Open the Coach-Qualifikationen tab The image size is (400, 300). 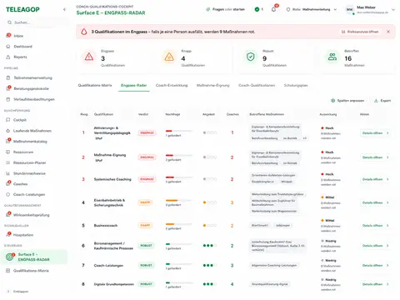point(257,85)
